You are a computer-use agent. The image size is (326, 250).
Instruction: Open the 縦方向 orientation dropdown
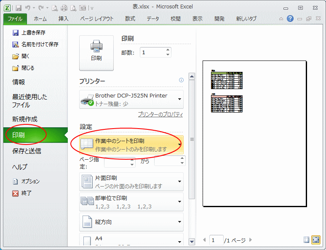(x=131, y=222)
